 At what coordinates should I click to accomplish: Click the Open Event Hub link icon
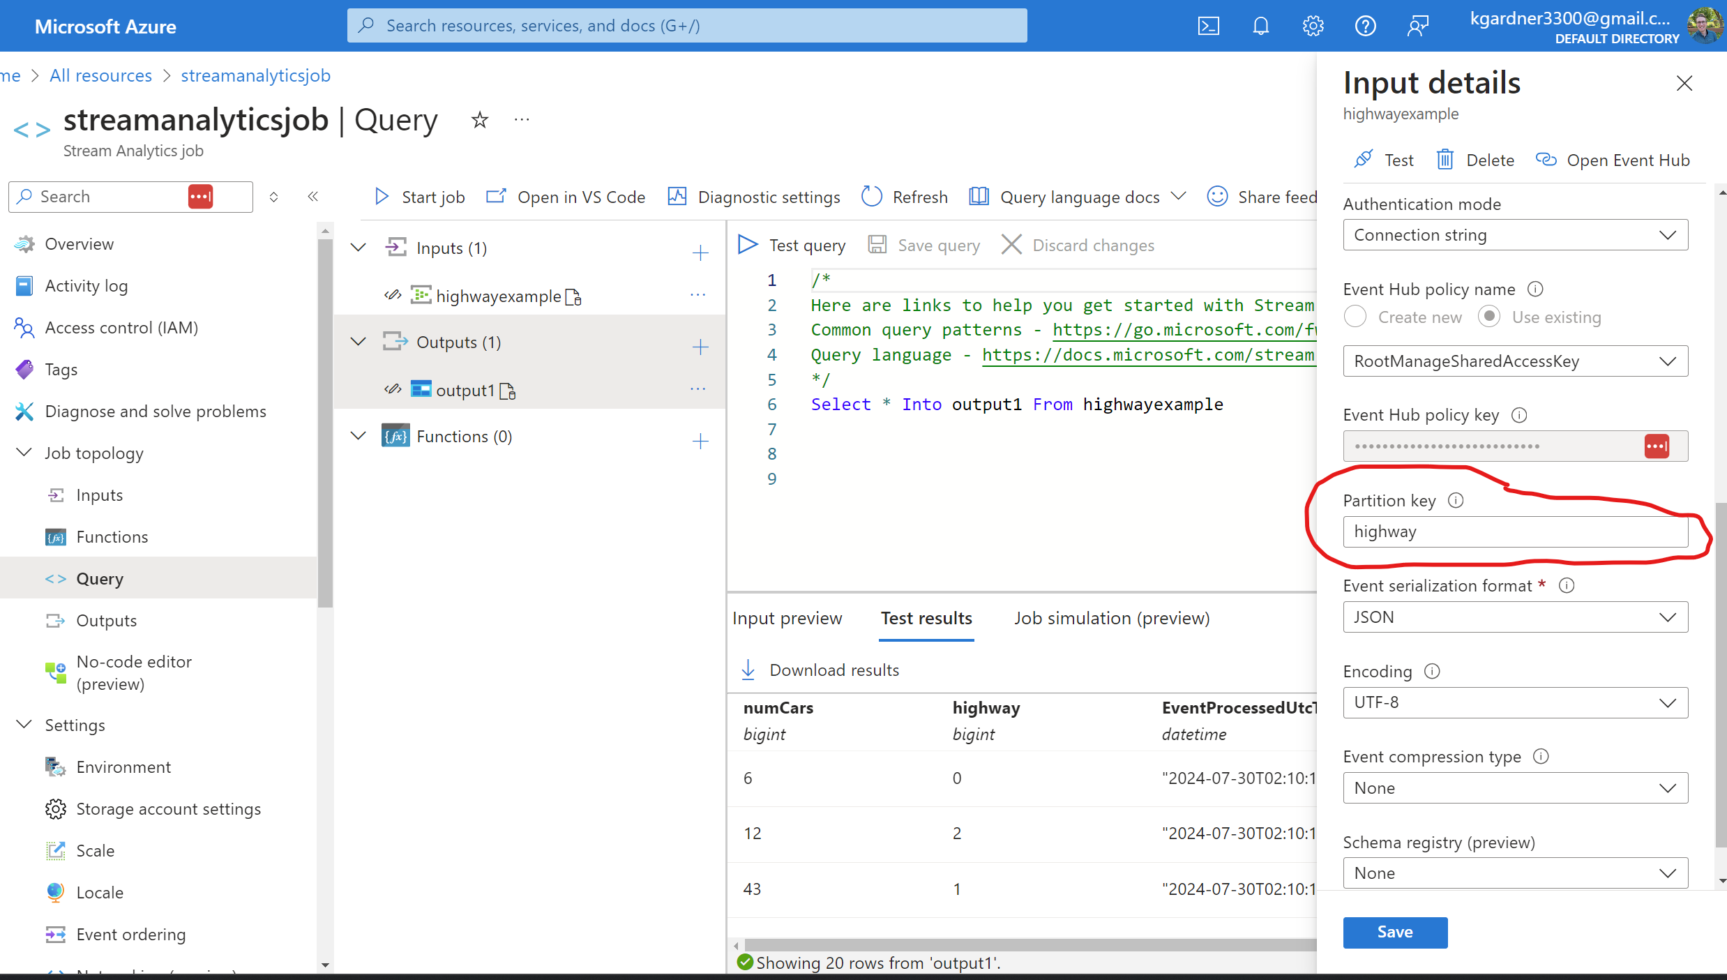click(x=1546, y=160)
